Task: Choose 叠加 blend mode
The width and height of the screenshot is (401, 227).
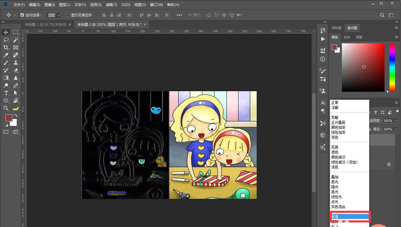Action: click(x=335, y=177)
